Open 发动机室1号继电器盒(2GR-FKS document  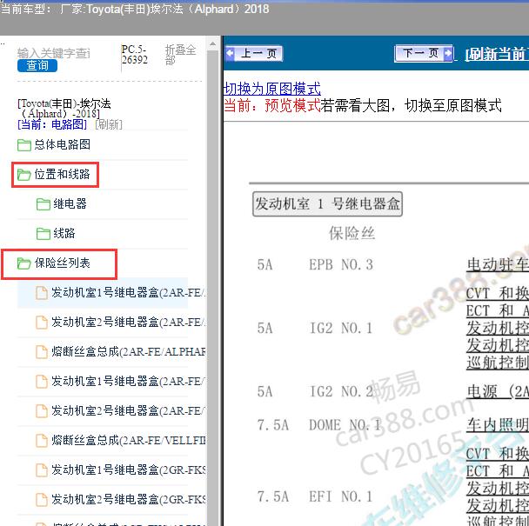(128, 470)
